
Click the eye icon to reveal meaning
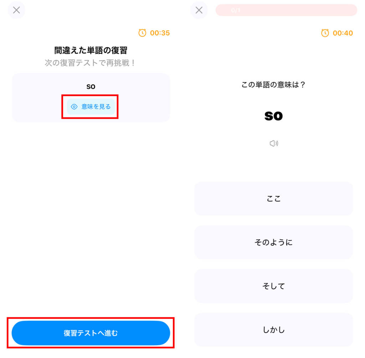tap(74, 107)
